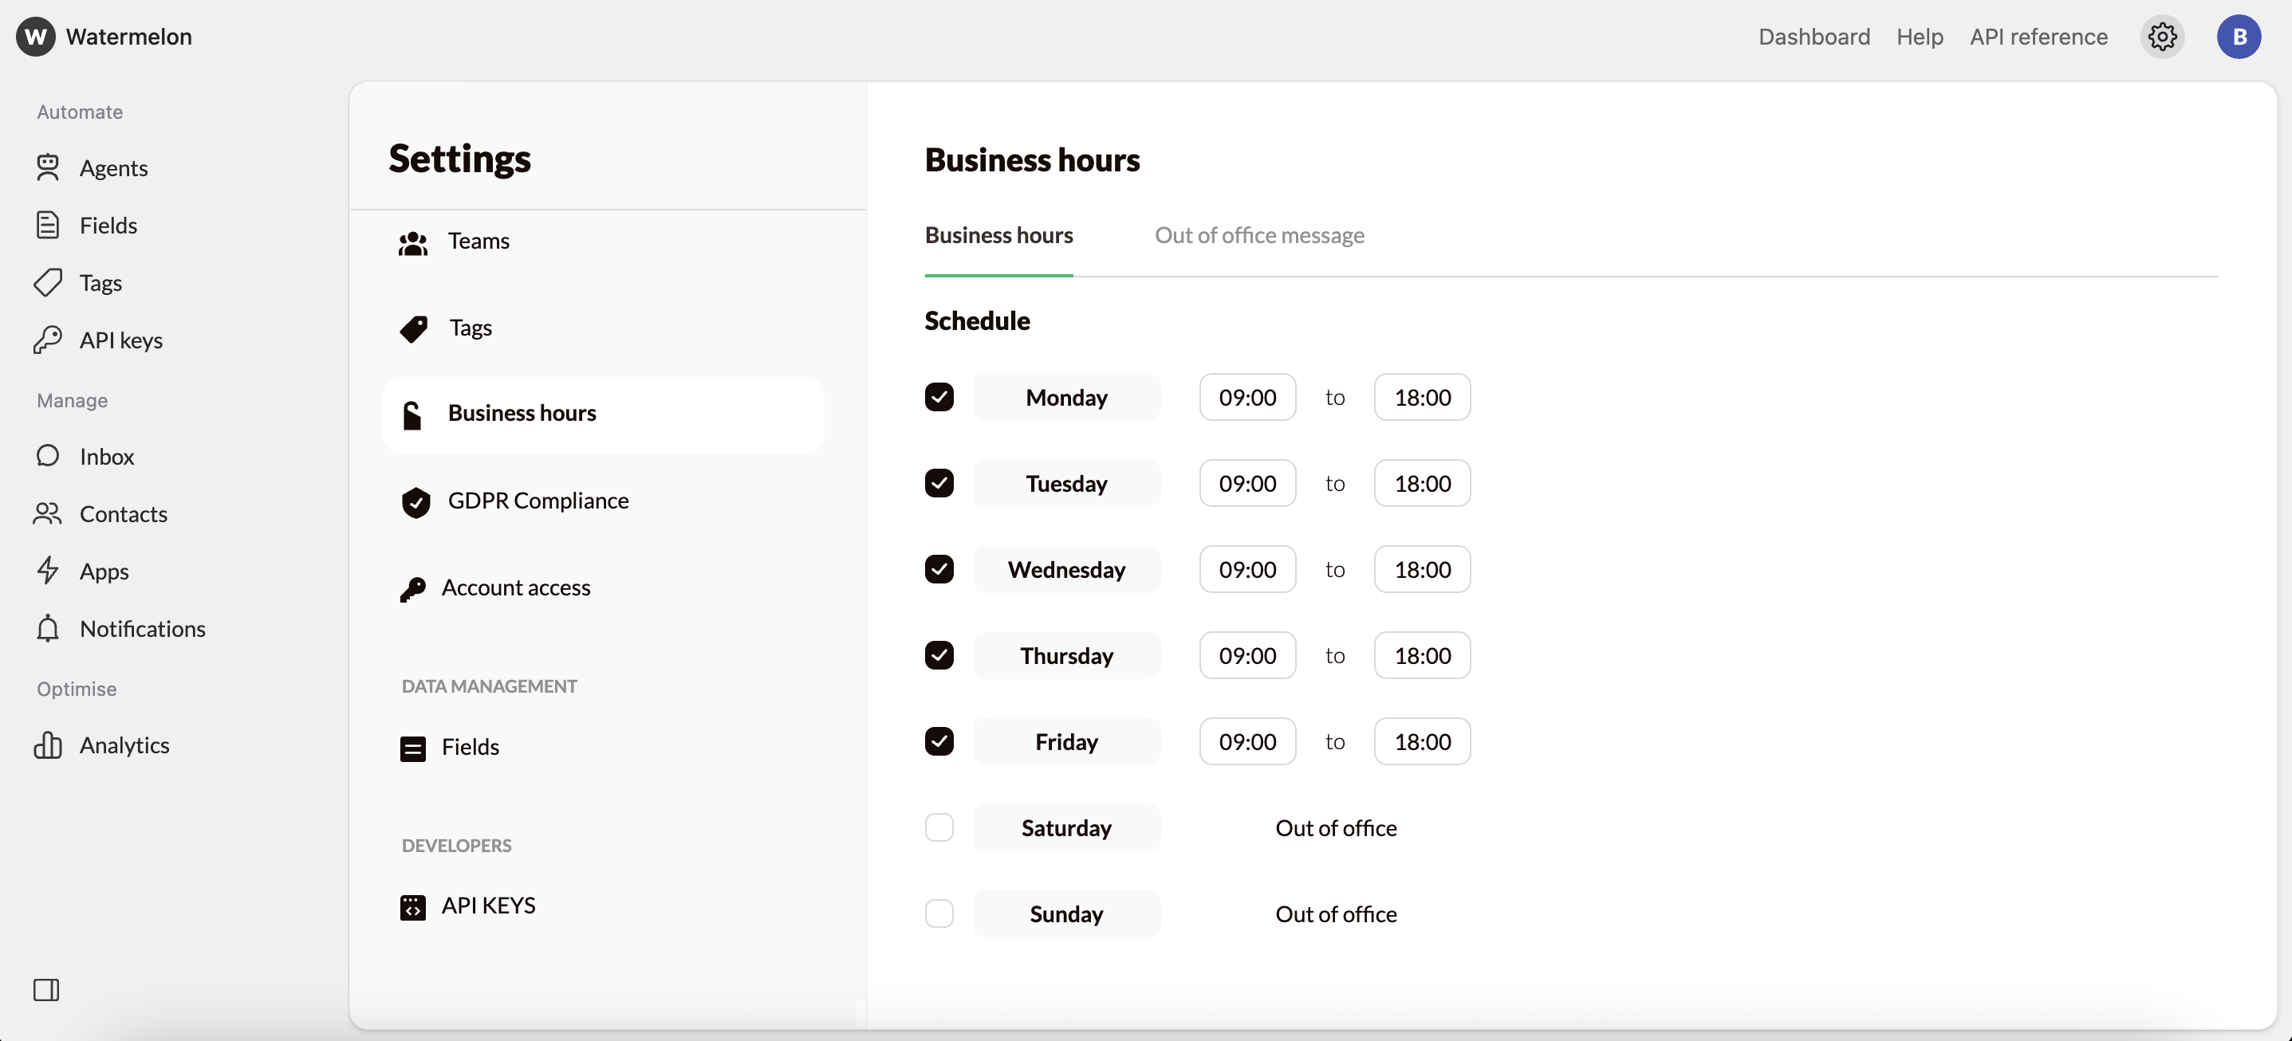This screenshot has height=1041, width=2292.
Task: Select Account access in Settings menu
Action: point(515,587)
